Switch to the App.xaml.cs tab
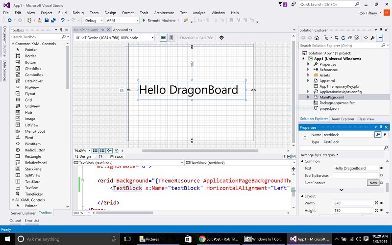The image size is (392, 245). pyautogui.click(x=122, y=30)
